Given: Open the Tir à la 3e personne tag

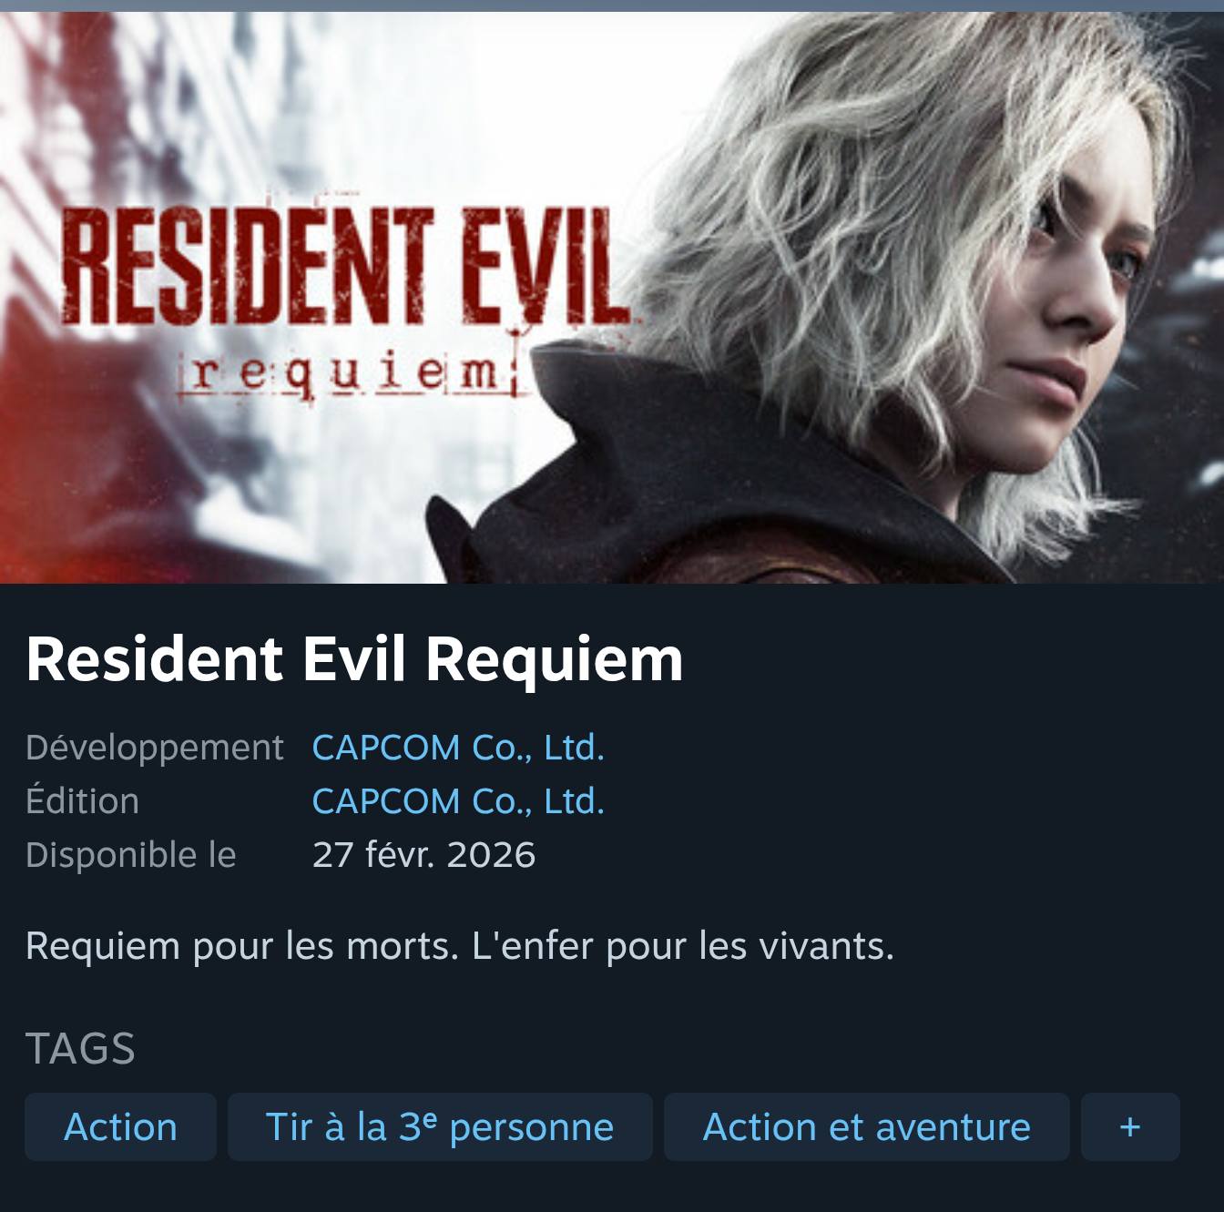Looking at the screenshot, I should tap(440, 1127).
